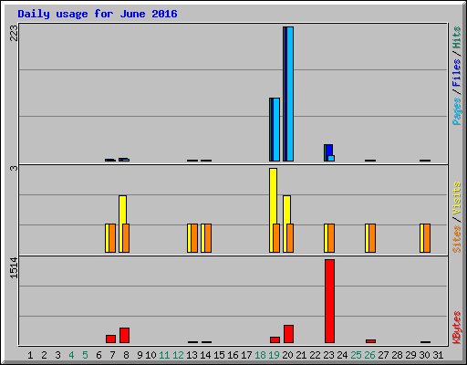Viewport: 467px width, 365px height.
Task: Click the Visits legend label
Action: pos(457,198)
